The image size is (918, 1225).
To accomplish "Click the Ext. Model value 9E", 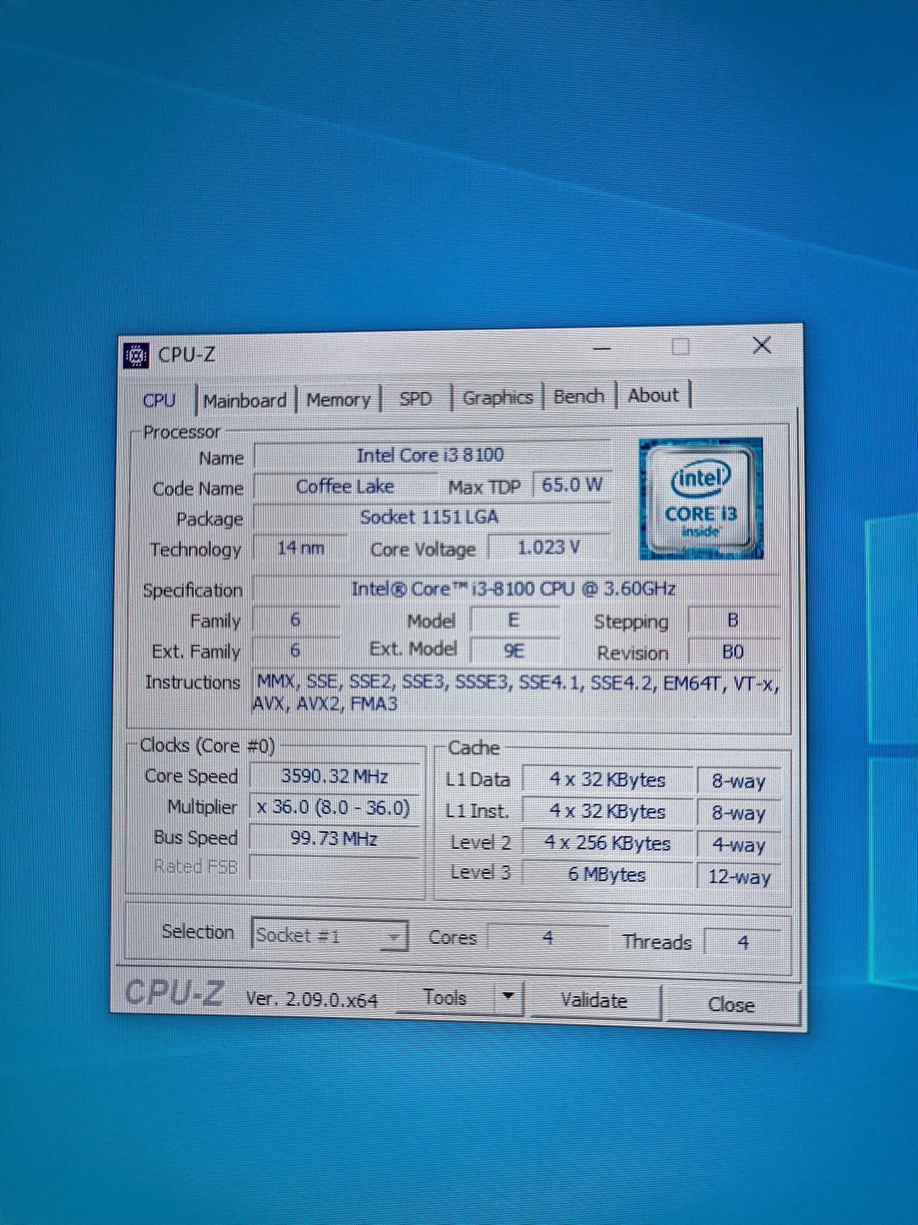I will click(x=514, y=650).
